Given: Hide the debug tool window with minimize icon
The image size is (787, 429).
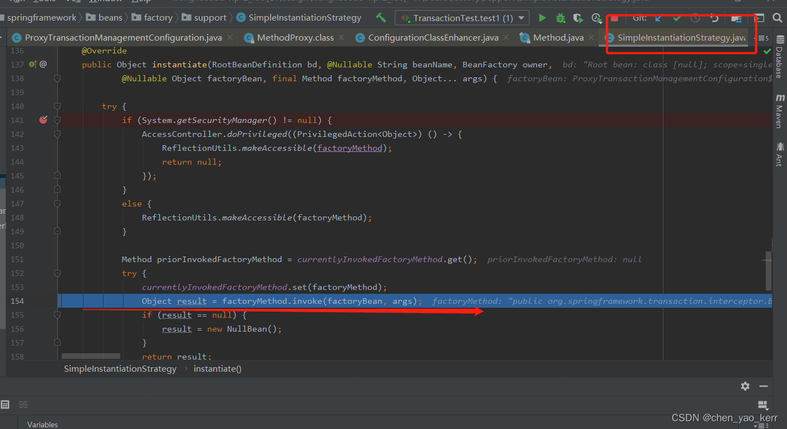Looking at the screenshot, I should 763,386.
